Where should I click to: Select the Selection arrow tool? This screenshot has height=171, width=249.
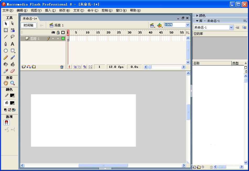[6, 24]
